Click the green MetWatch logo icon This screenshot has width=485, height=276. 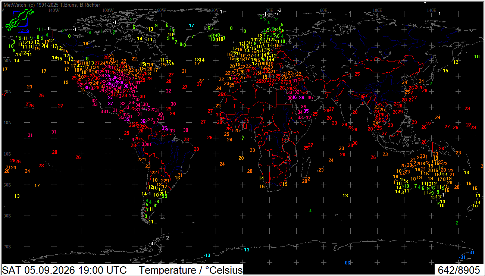coord(17,21)
